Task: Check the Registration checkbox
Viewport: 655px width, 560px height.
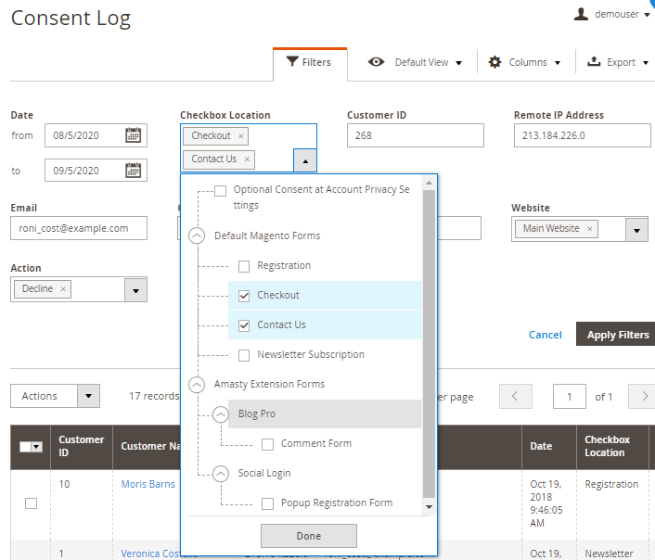Action: coord(244,266)
